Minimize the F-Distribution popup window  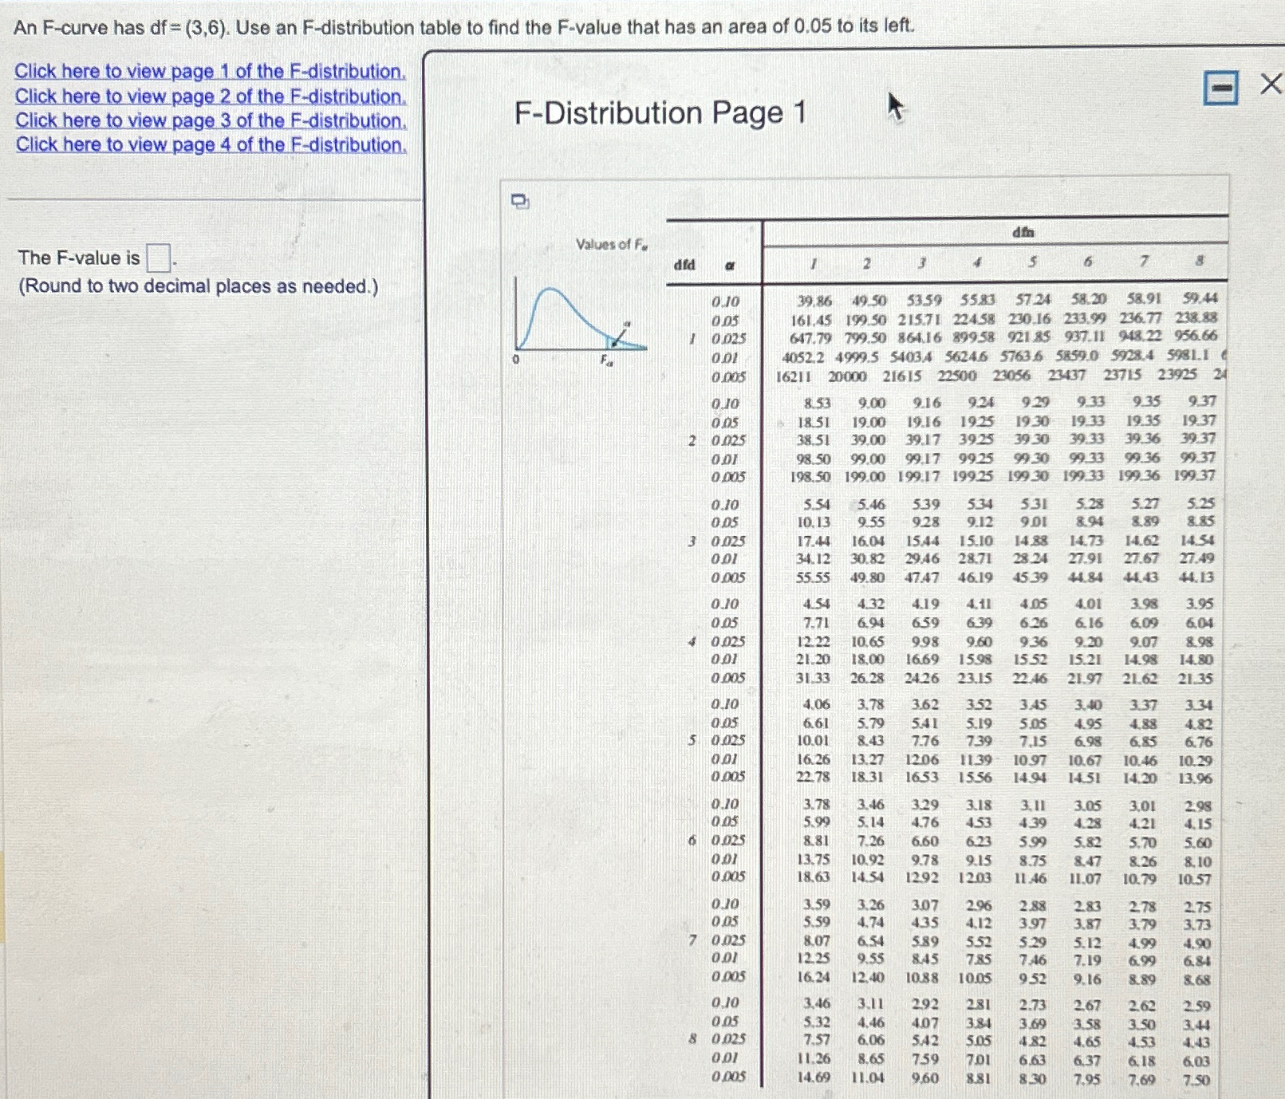pos(1220,87)
